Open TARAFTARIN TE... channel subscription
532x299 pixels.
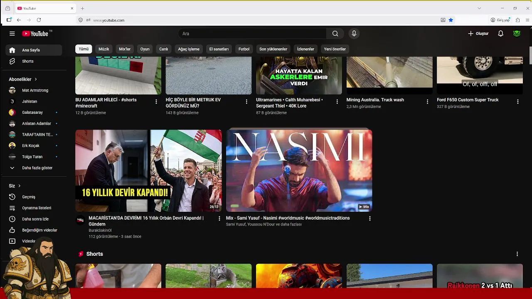tap(34, 135)
